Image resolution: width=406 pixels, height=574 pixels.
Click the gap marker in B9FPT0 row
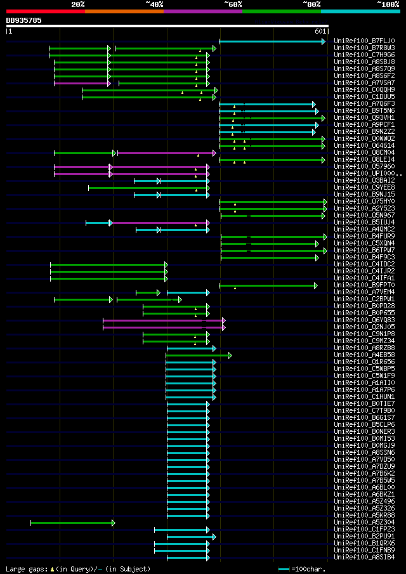click(235, 288)
